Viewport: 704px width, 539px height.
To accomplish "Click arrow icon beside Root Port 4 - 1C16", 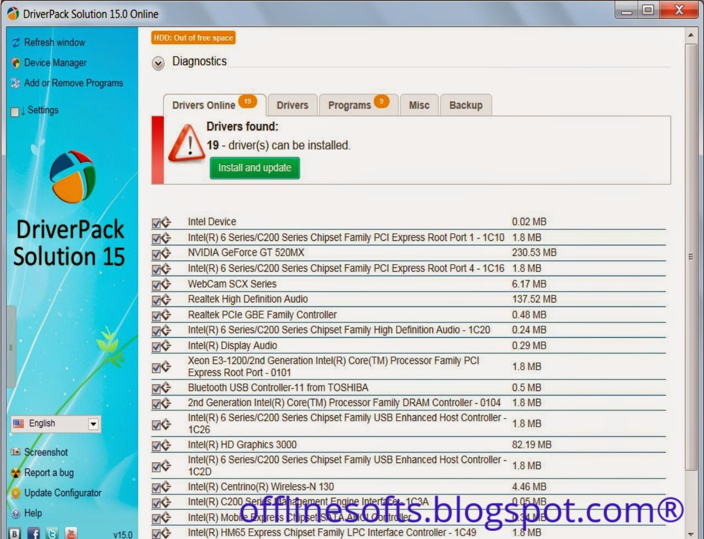I will (167, 268).
